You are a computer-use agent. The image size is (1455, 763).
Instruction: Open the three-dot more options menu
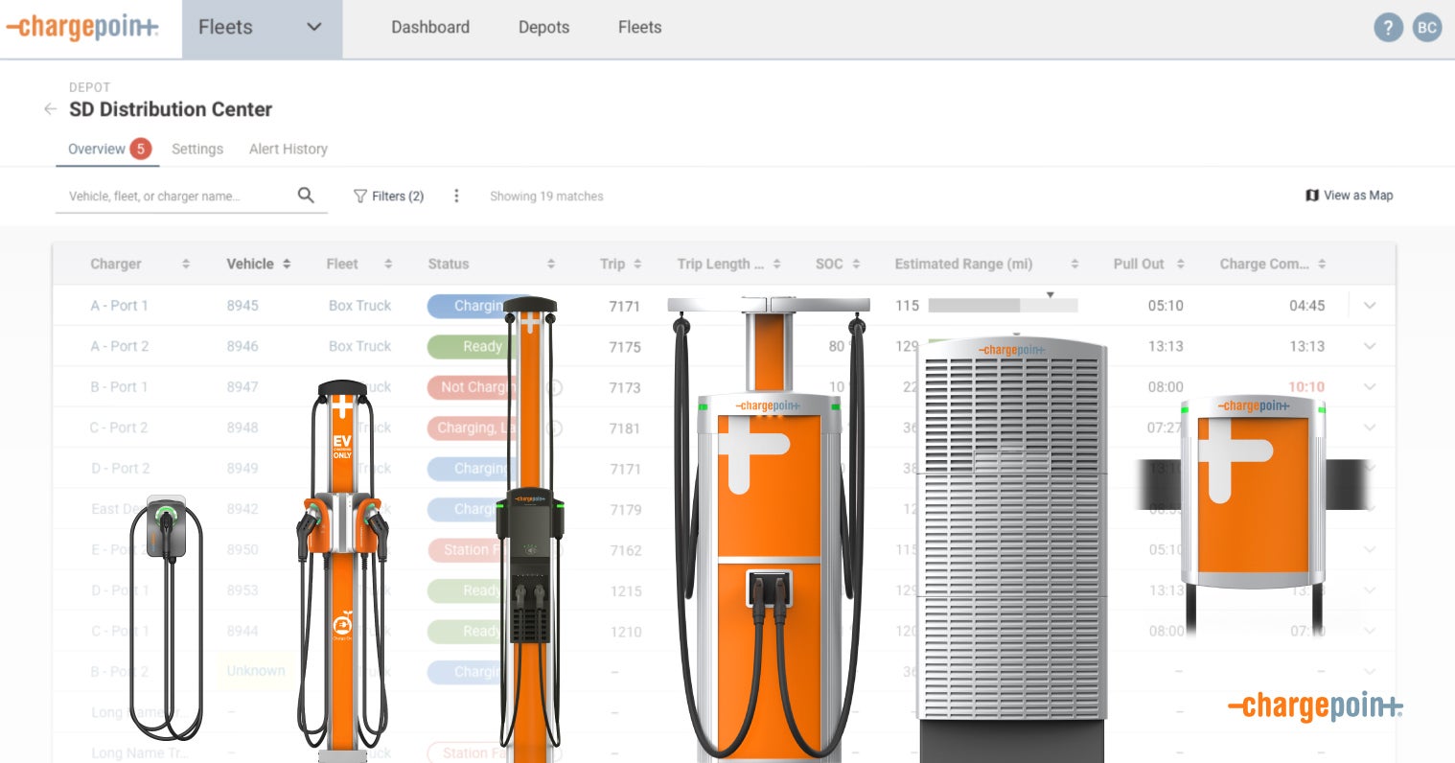click(x=456, y=196)
